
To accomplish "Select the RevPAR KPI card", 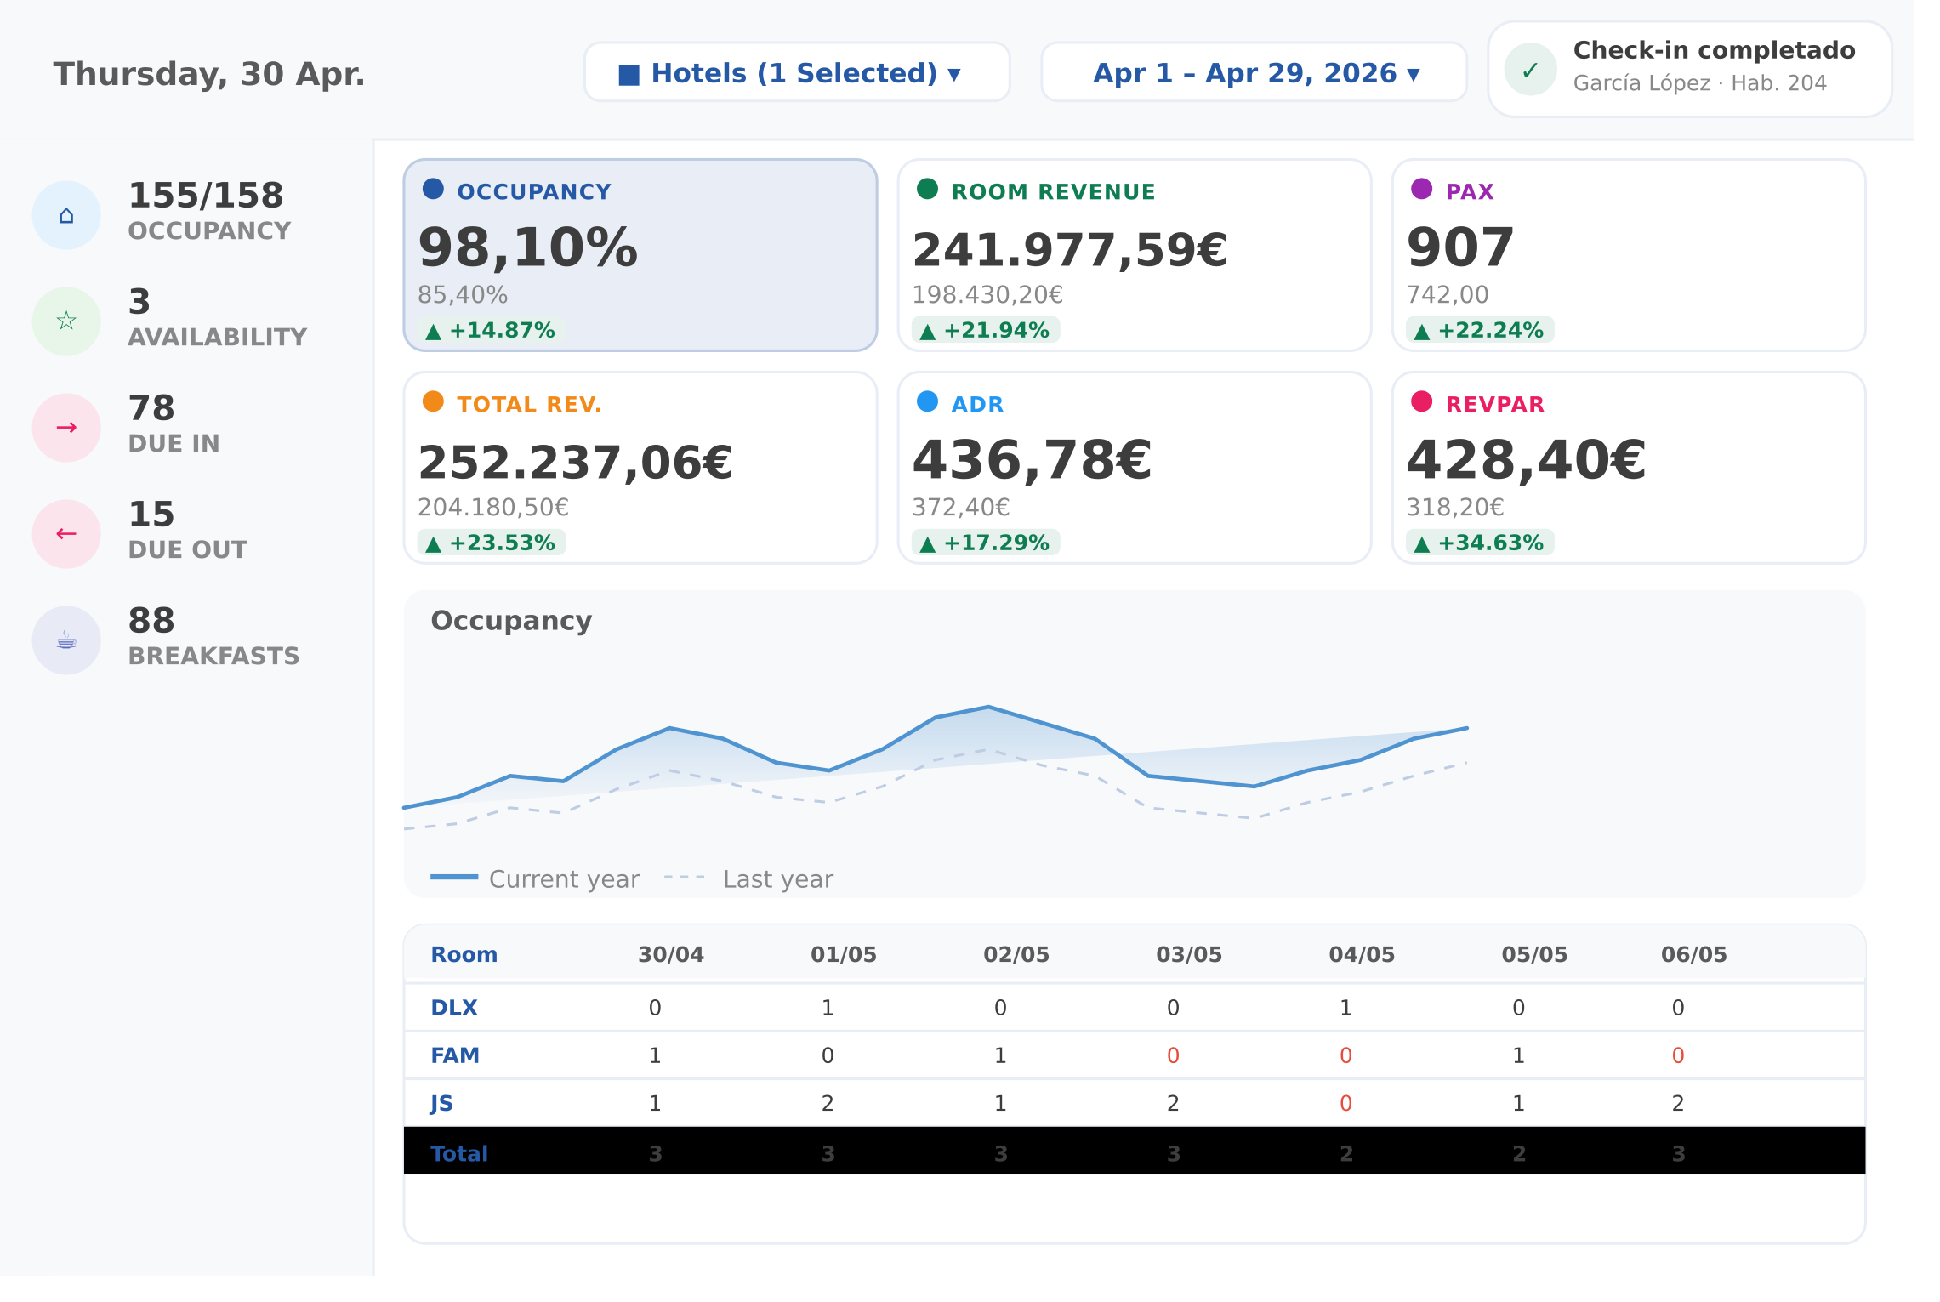I will pyautogui.click(x=1629, y=468).
